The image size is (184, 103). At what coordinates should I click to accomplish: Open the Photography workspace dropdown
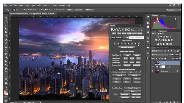point(173,10)
